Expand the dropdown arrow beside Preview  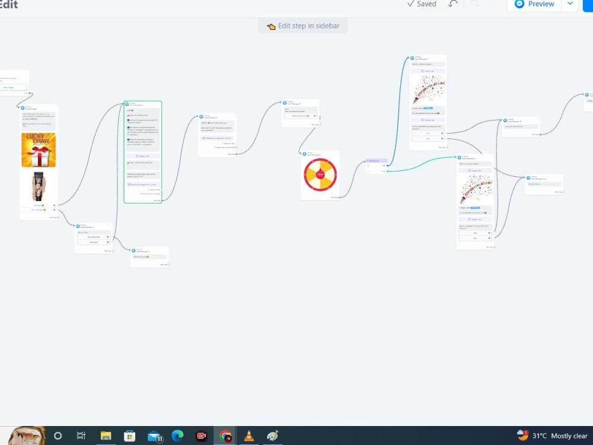coord(570,4)
